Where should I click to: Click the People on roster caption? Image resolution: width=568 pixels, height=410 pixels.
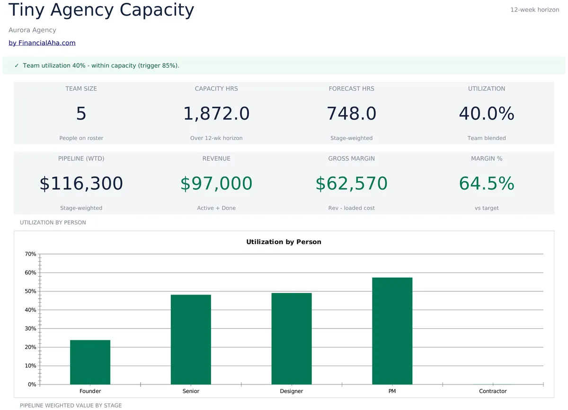81,138
